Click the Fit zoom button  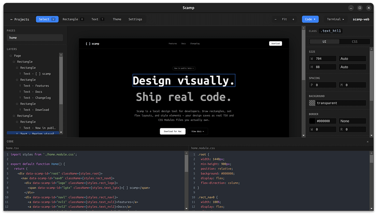(284, 19)
